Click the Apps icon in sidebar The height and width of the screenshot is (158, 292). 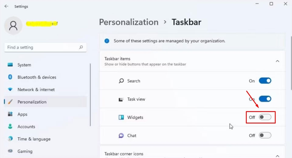(x=10, y=114)
